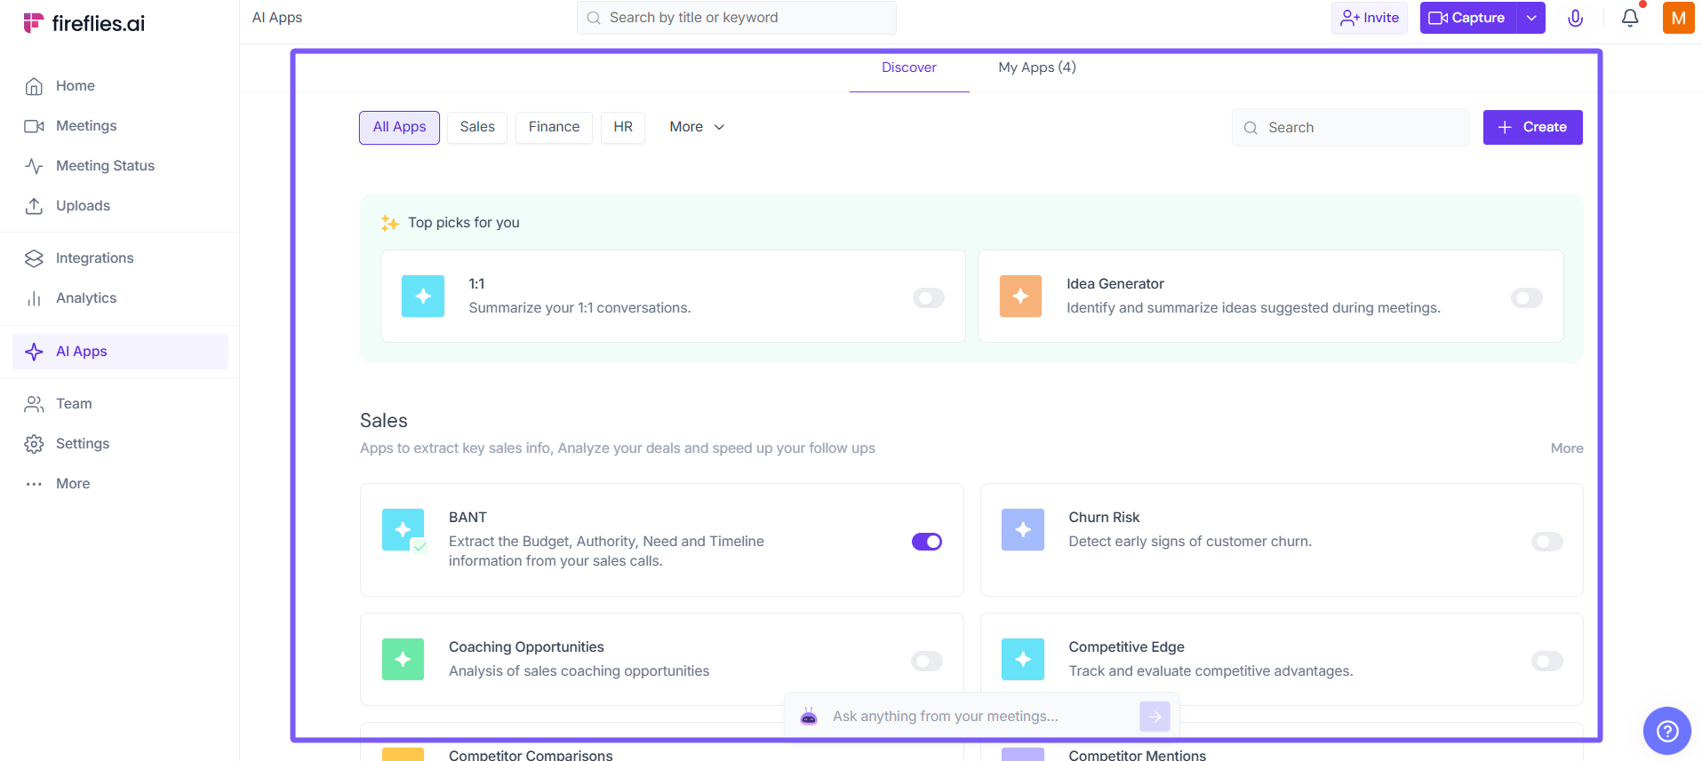Click the microphone icon in the top bar

[x=1575, y=18]
